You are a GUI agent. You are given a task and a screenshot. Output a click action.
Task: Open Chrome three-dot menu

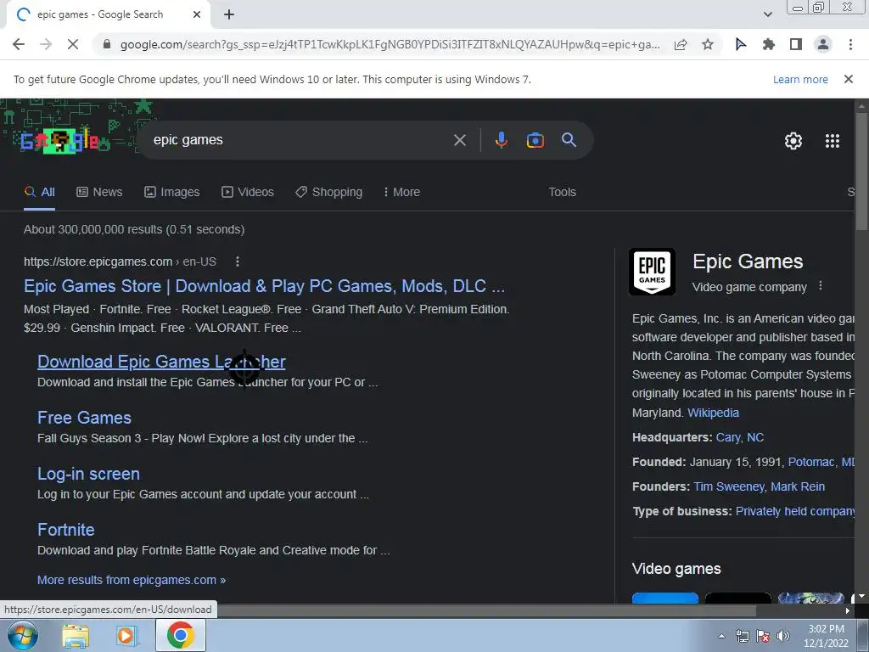coord(850,44)
